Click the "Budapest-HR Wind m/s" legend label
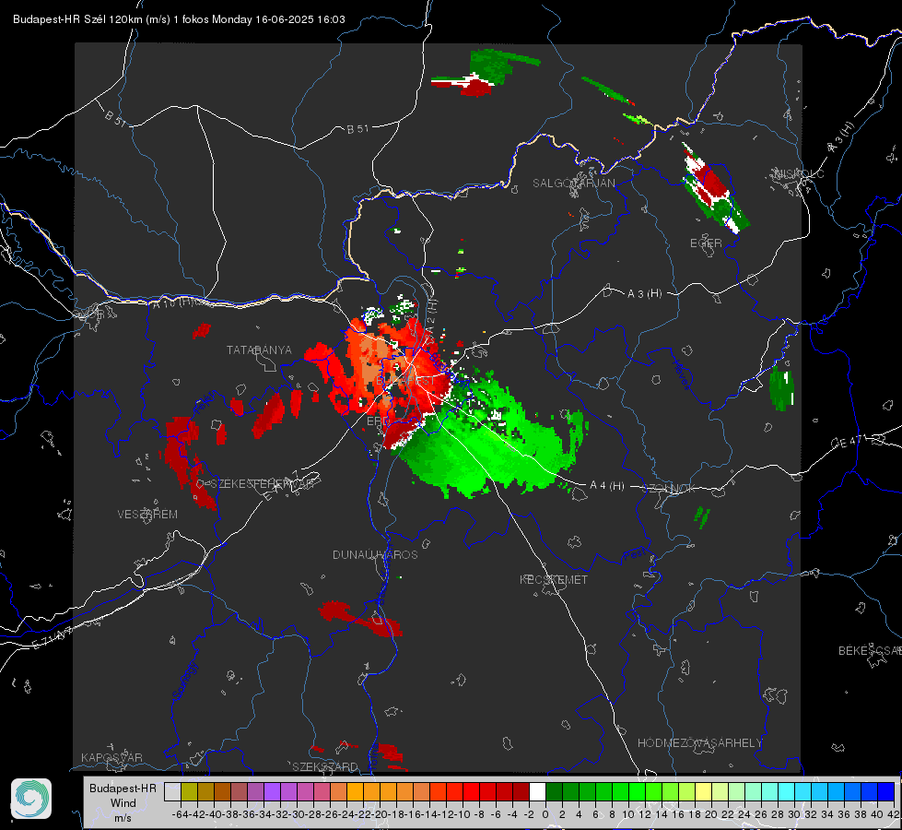Image resolution: width=902 pixels, height=830 pixels. pyautogui.click(x=123, y=803)
